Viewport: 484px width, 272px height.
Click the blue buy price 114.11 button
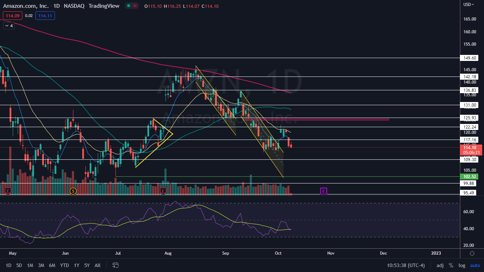click(x=45, y=16)
